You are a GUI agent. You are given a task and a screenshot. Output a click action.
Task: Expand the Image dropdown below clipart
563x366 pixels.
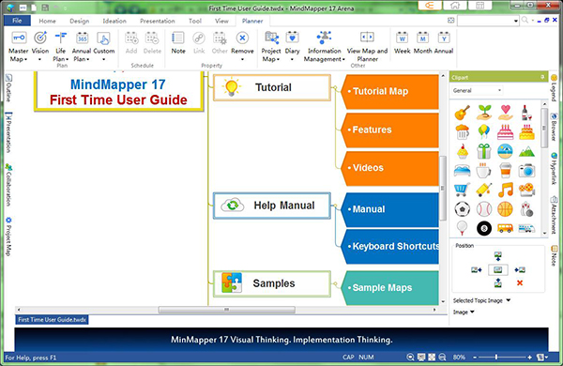tap(472, 312)
